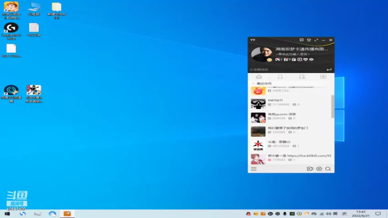The image size is (388, 218).
Task: Click the play-button icon in the profile row
Action: [300, 59]
